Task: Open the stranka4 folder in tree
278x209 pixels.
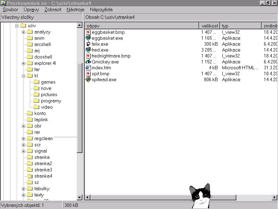Action: coord(43,176)
